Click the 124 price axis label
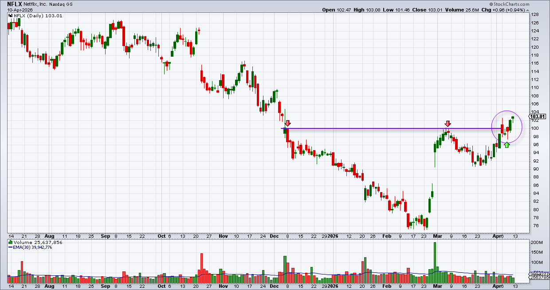The image size is (550, 290). click(x=535, y=31)
